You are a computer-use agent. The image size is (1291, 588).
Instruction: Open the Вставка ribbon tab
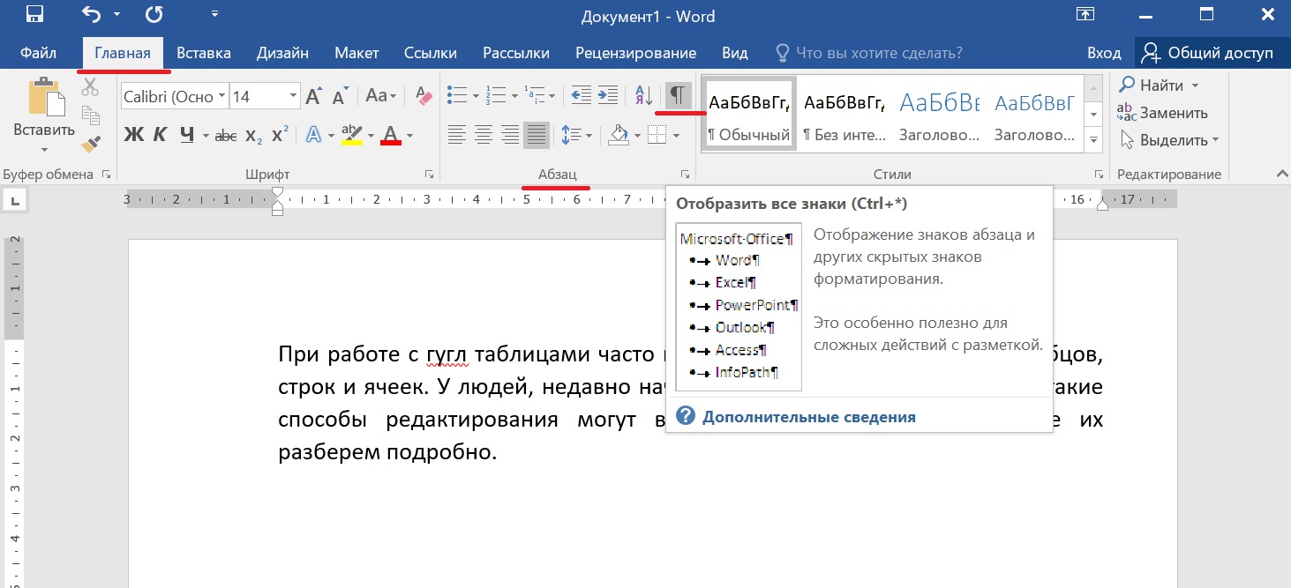click(x=203, y=53)
